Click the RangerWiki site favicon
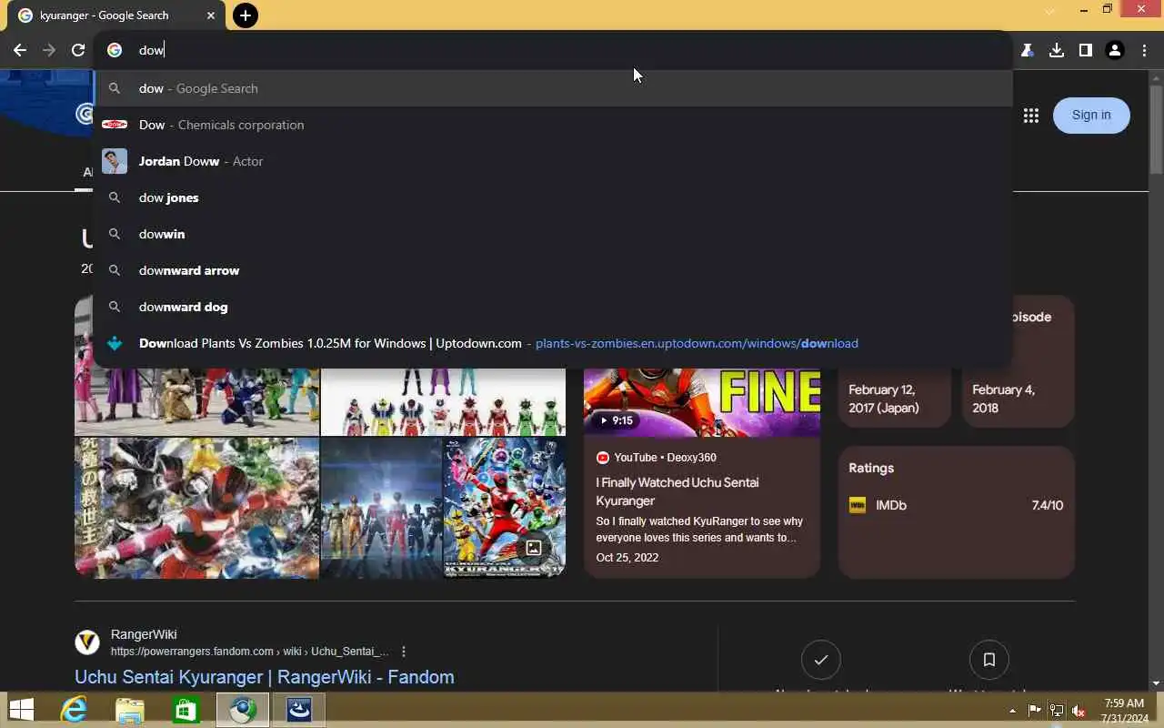Viewport: 1164px width, 728px height. (86, 642)
